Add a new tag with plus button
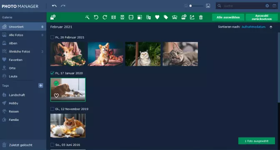This screenshot has width=280, height=150. pos(41,85)
